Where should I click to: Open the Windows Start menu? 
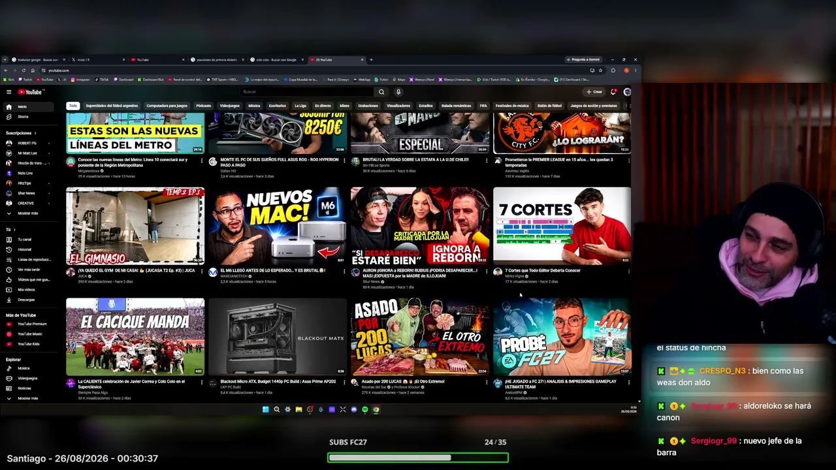(x=265, y=410)
